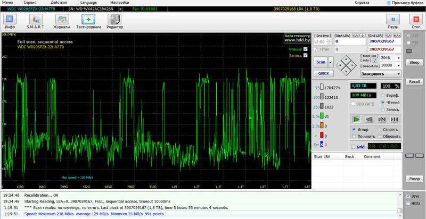
Task: Toggle the block size auto checkbox
Action: tap(375, 61)
